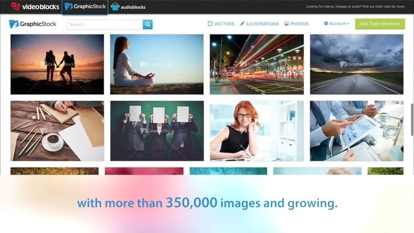The image size is (414, 233).
Task: Click the Add Team Members button
Action: (x=380, y=24)
